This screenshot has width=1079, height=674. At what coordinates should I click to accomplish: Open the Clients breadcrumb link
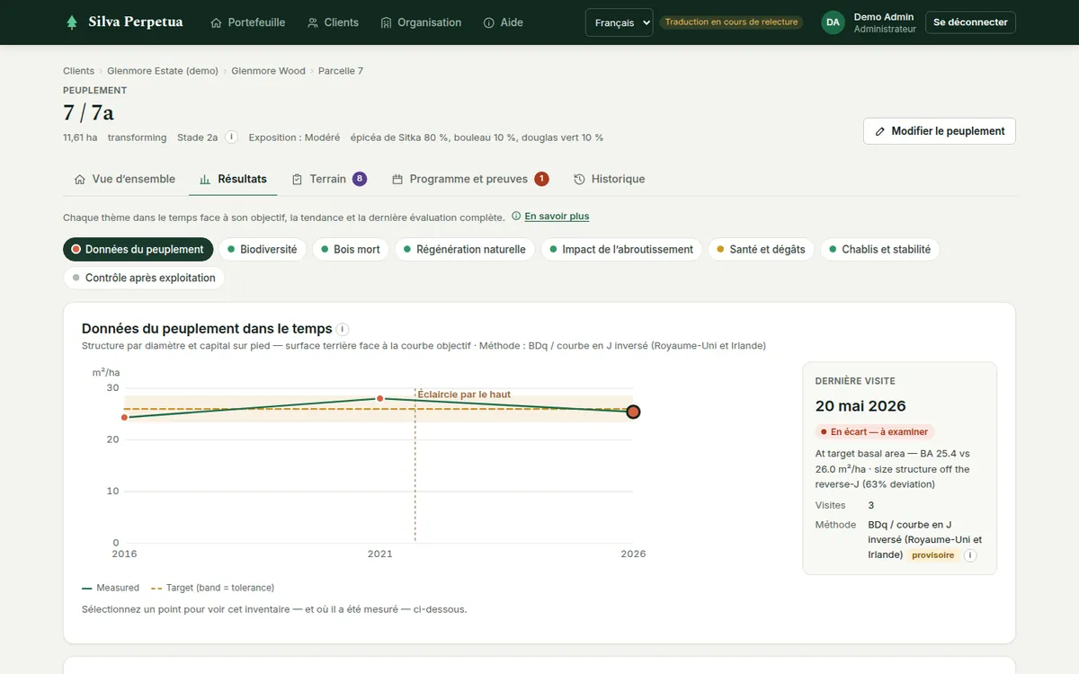point(78,71)
